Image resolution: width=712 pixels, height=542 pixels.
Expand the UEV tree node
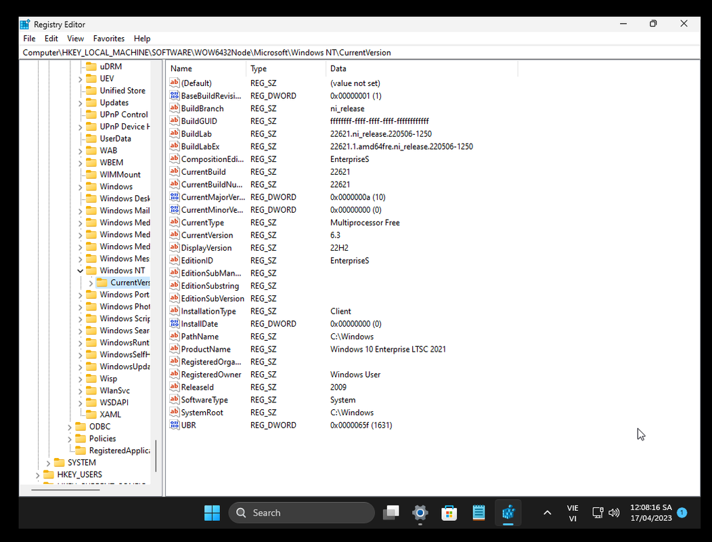click(81, 79)
